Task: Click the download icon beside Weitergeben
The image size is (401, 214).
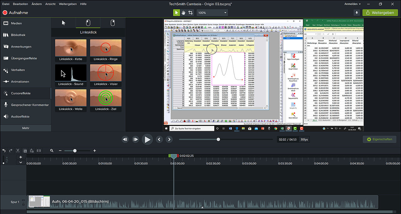Action: (357, 12)
